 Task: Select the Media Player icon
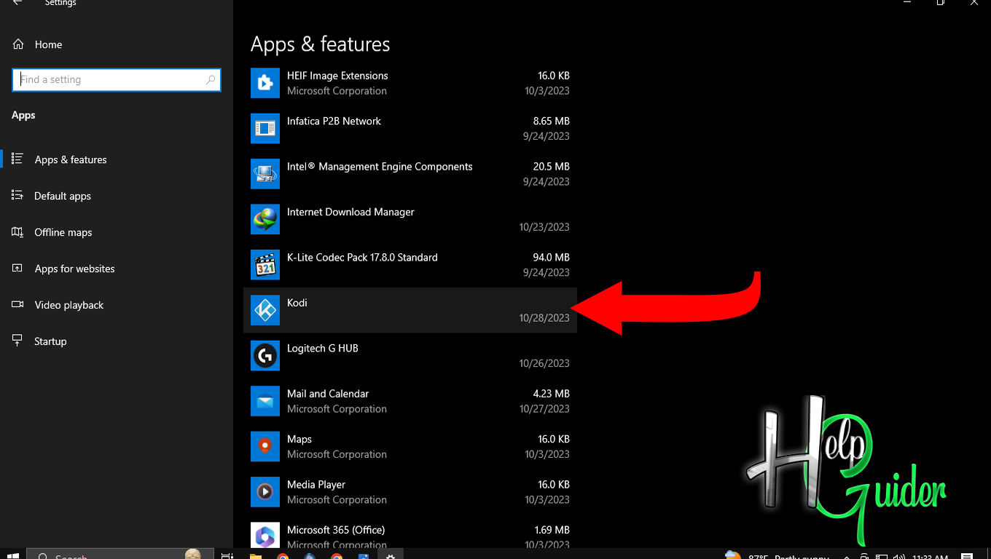(x=265, y=492)
